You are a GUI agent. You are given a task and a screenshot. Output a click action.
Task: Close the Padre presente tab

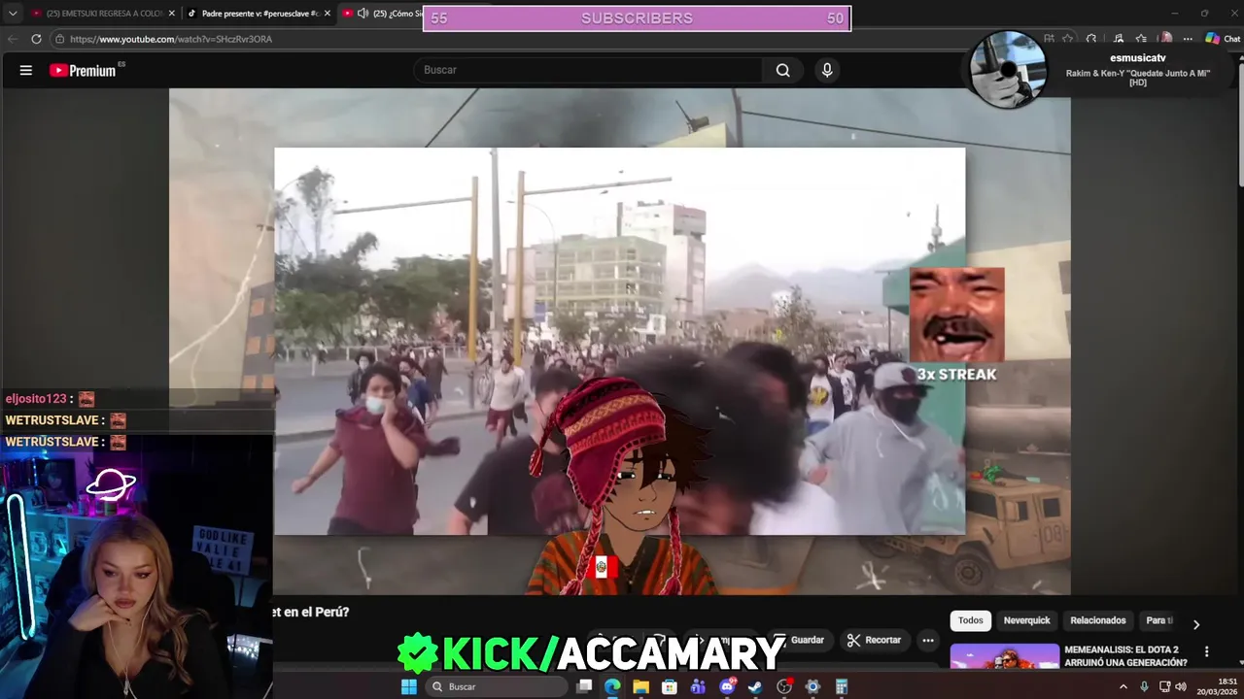tap(328, 14)
